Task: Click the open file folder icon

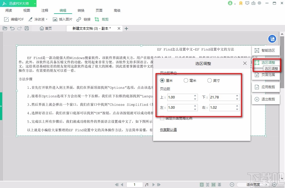Action: click(x=5, y=28)
